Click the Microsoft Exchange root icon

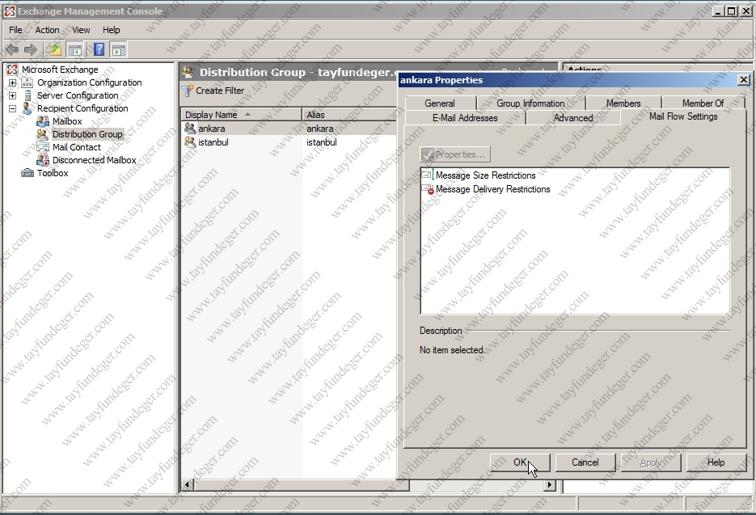coord(12,70)
